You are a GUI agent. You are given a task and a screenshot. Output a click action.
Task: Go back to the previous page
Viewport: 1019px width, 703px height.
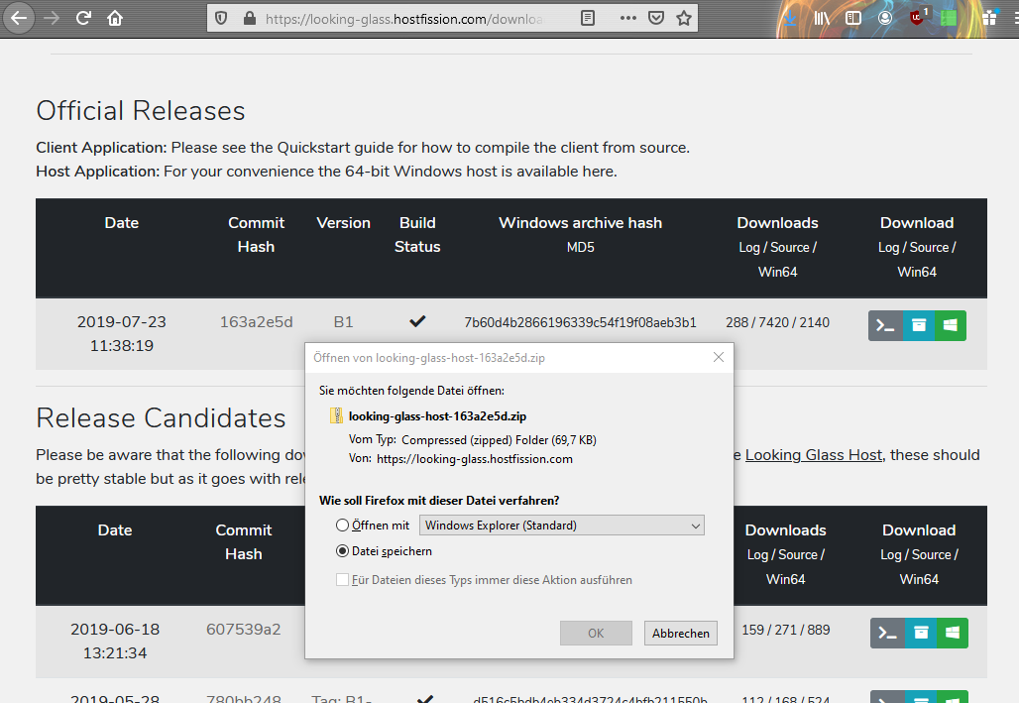click(19, 18)
